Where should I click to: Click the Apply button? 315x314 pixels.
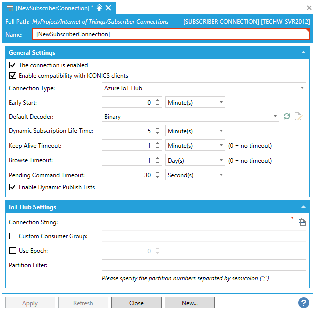coord(30,303)
